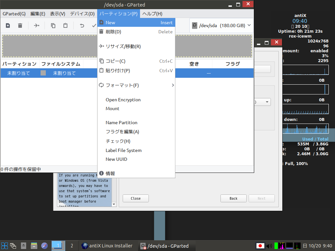Click the 0 件の操作を保留中 status bar text
This screenshot has width=335, height=251.
click(21, 170)
